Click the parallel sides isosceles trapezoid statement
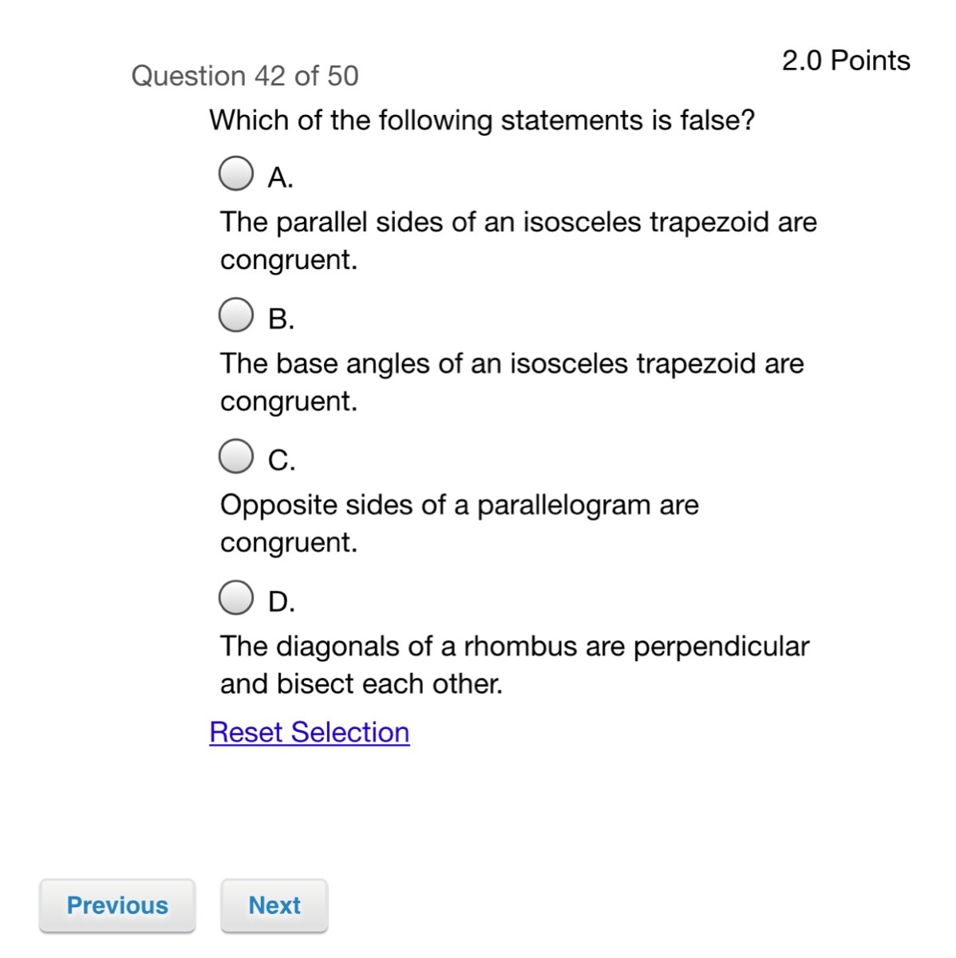 point(519,240)
